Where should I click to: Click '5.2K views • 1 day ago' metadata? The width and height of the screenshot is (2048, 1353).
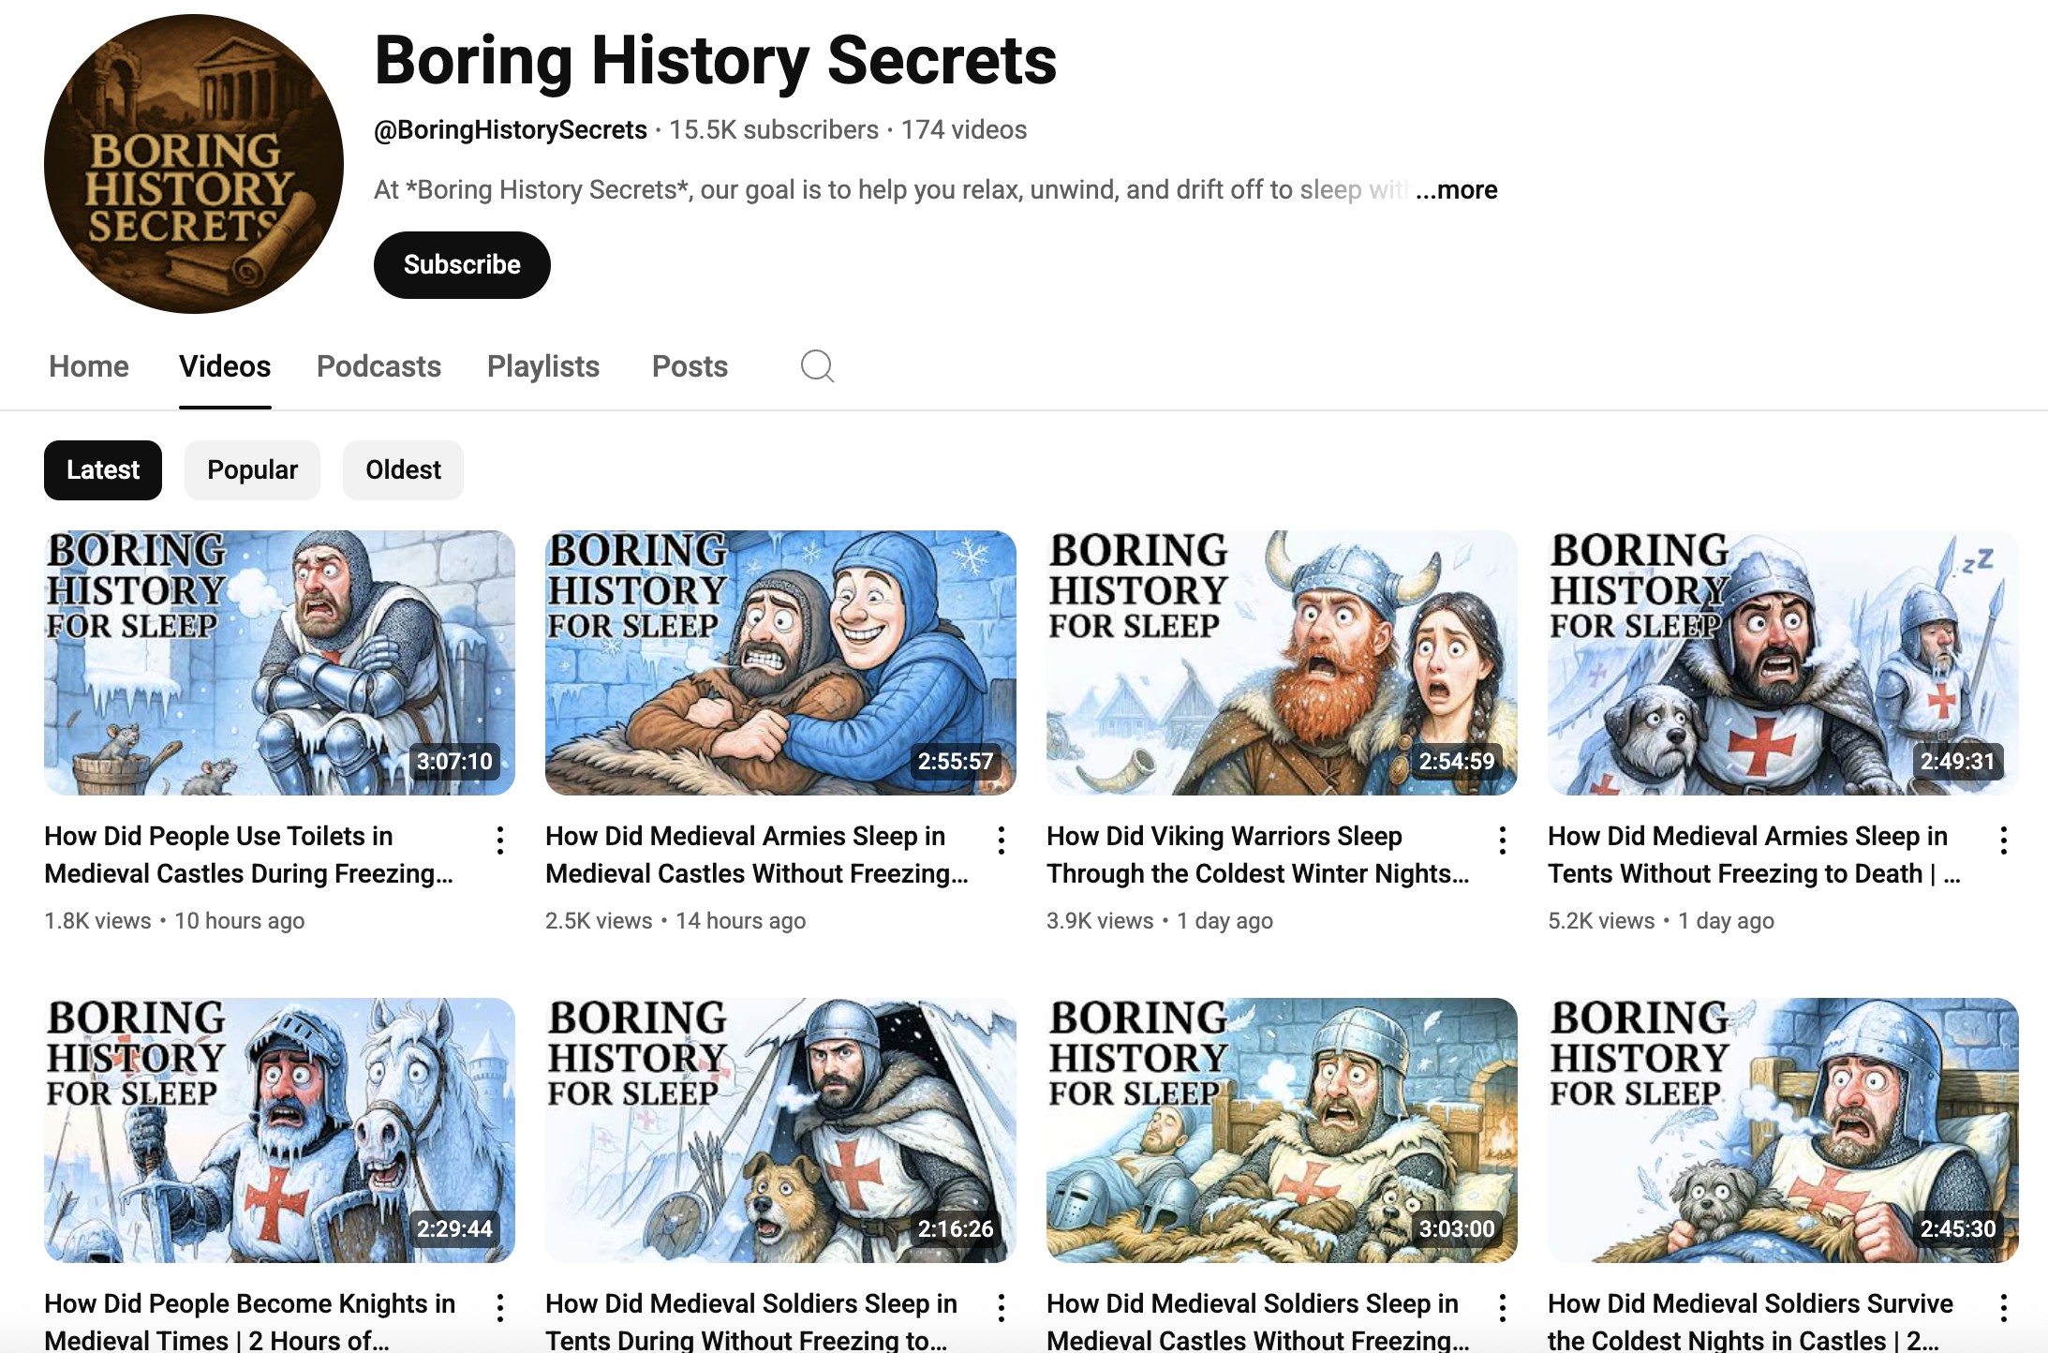(x=1661, y=921)
